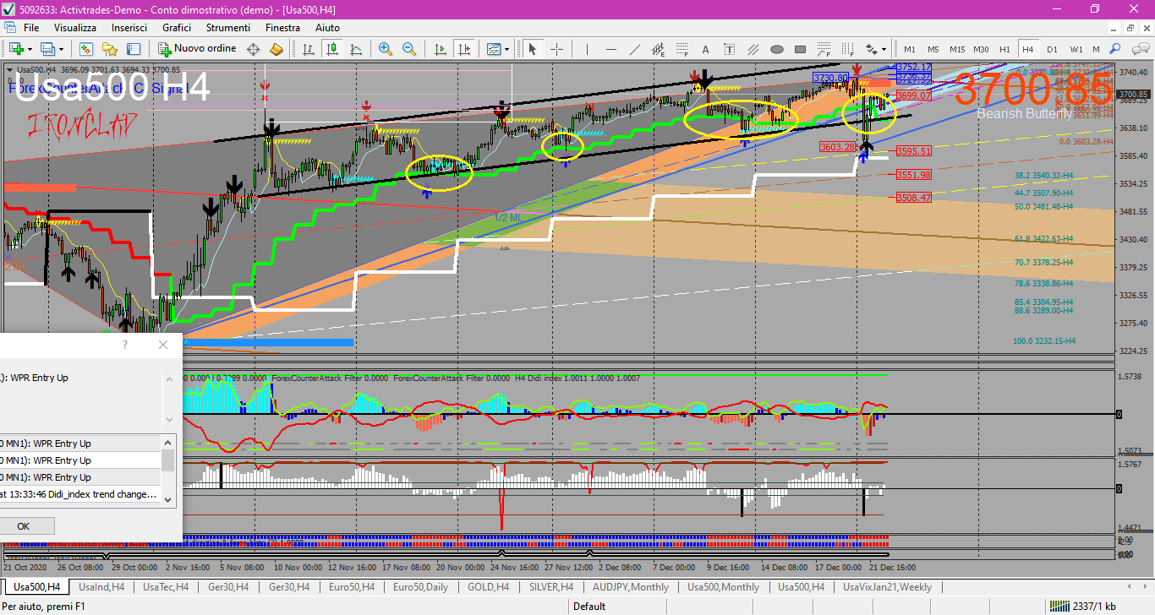
Task: Expand the Indicators list dropdown arrow
Action: (x=506, y=49)
